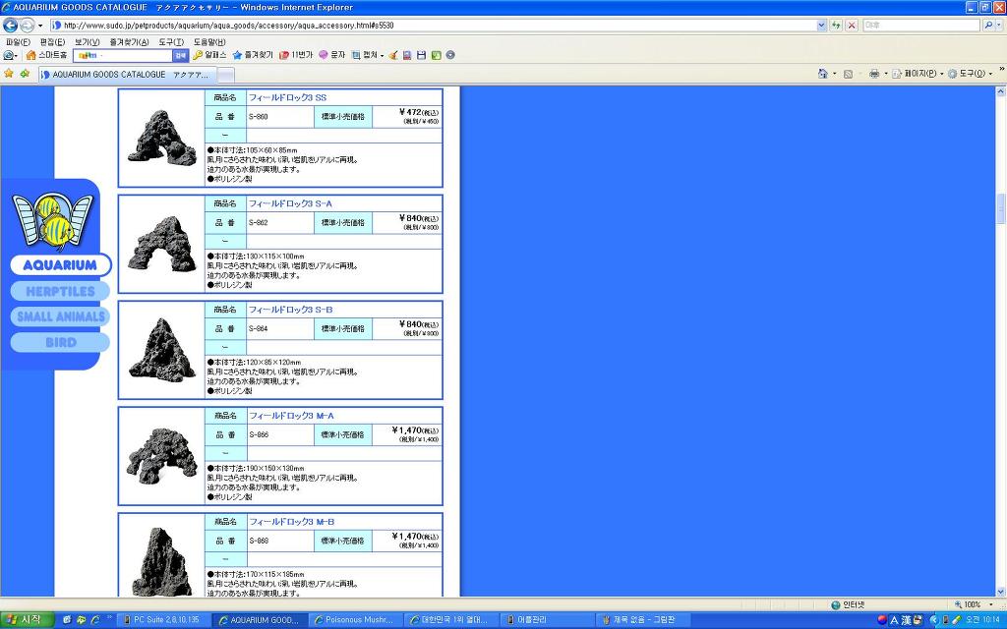Open the 편집(E) menu

coord(52,41)
